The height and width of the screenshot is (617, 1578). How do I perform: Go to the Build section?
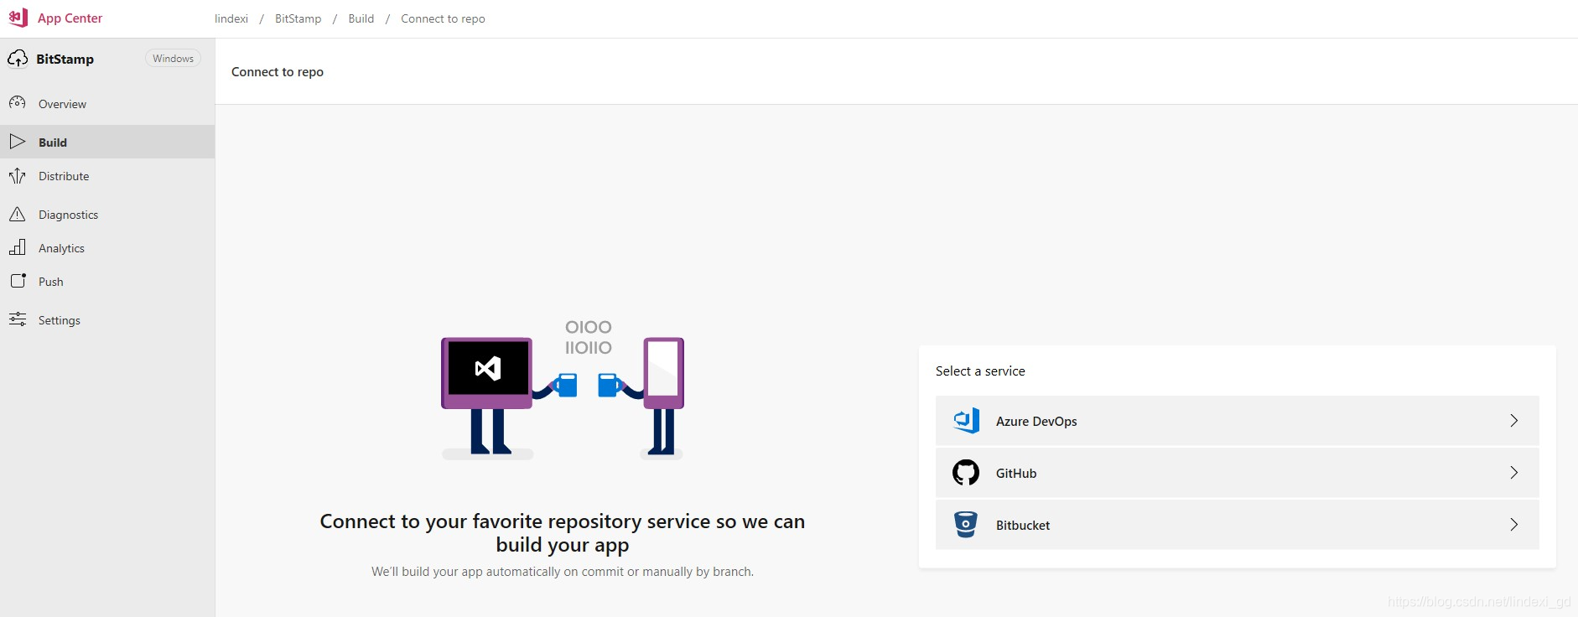coord(107,142)
